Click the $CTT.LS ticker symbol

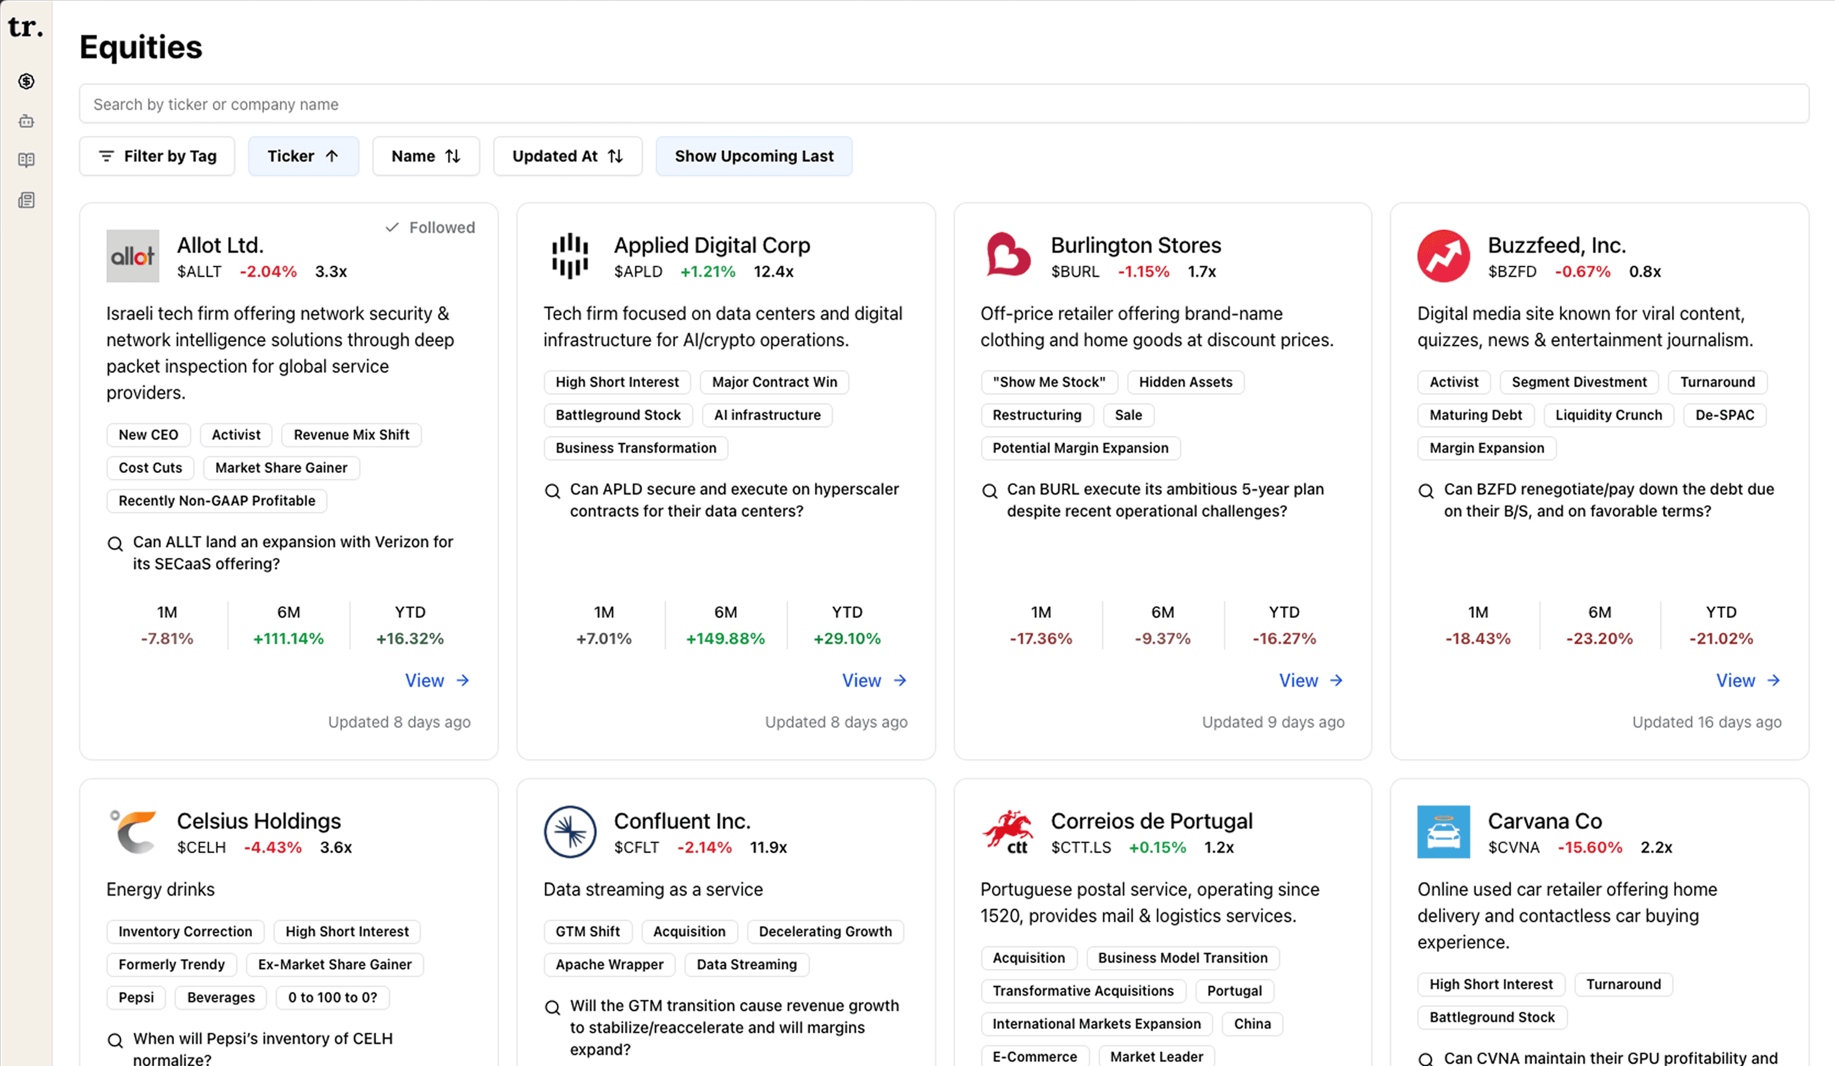point(1081,847)
